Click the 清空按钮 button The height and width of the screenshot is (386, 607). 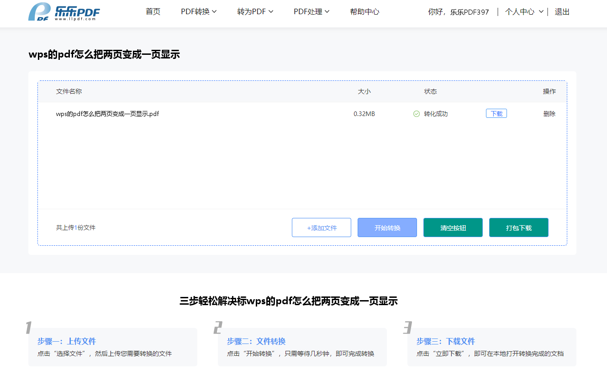coord(453,227)
